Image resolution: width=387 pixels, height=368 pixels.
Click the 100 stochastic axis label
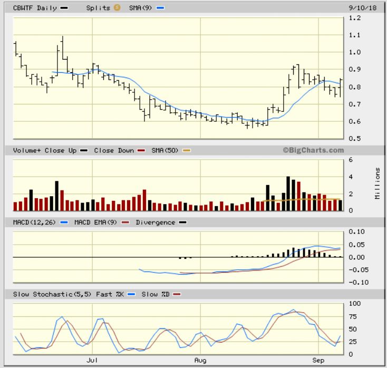coord(355,304)
